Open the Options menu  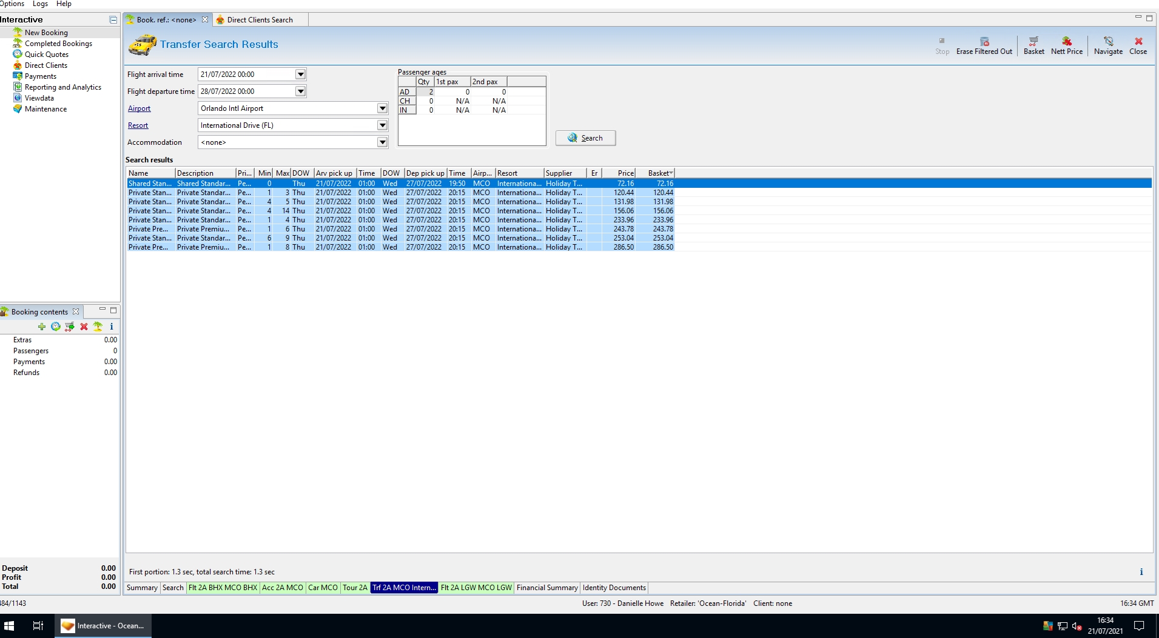[x=12, y=4]
